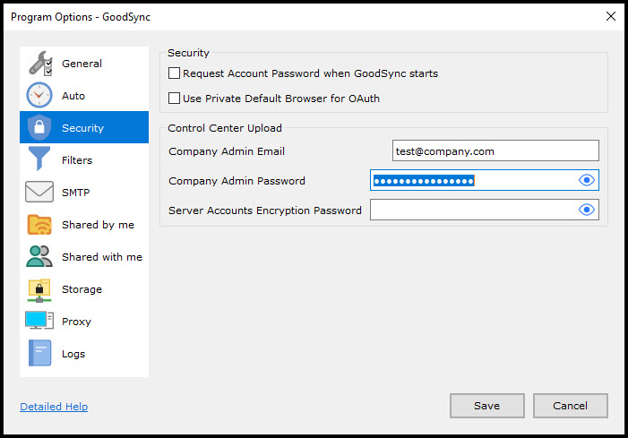The height and width of the screenshot is (438, 628).
Task: Open the Detailed Help link
Action: [x=54, y=407]
